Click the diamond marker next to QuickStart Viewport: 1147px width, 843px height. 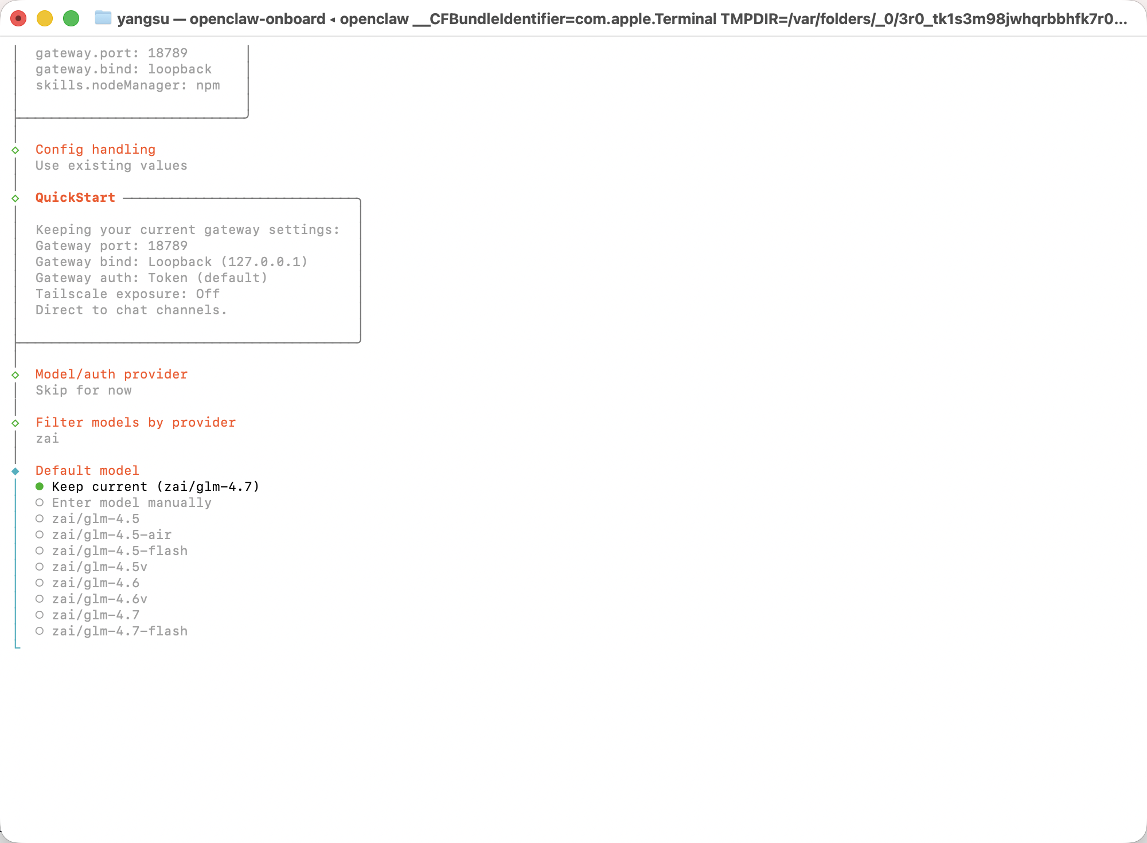[x=15, y=198]
